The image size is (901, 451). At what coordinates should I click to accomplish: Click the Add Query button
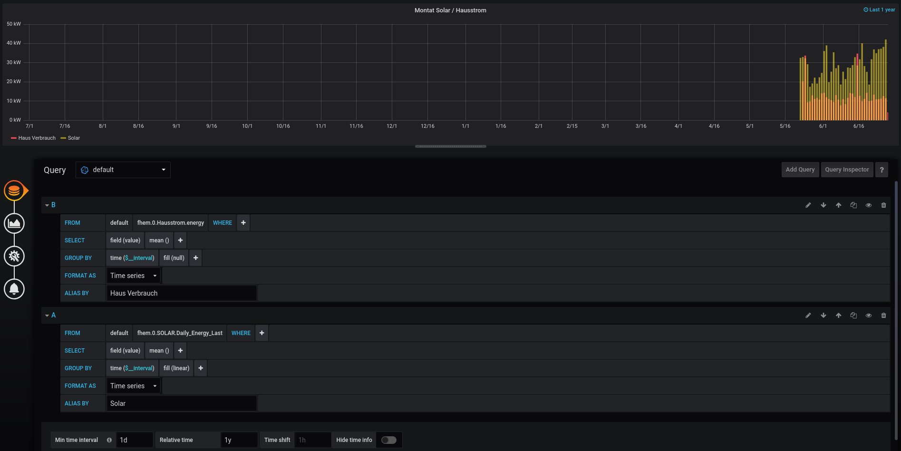pyautogui.click(x=800, y=170)
